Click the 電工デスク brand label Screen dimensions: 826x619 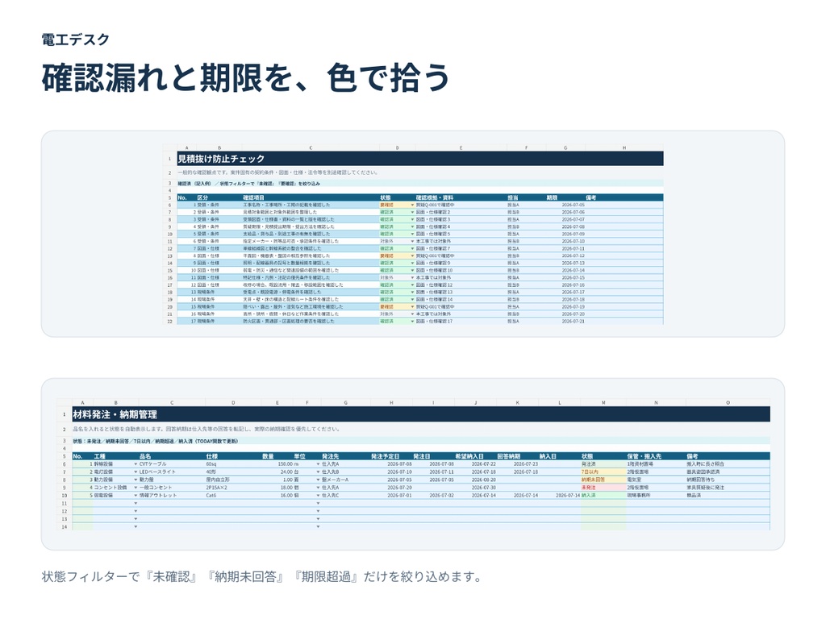75,40
